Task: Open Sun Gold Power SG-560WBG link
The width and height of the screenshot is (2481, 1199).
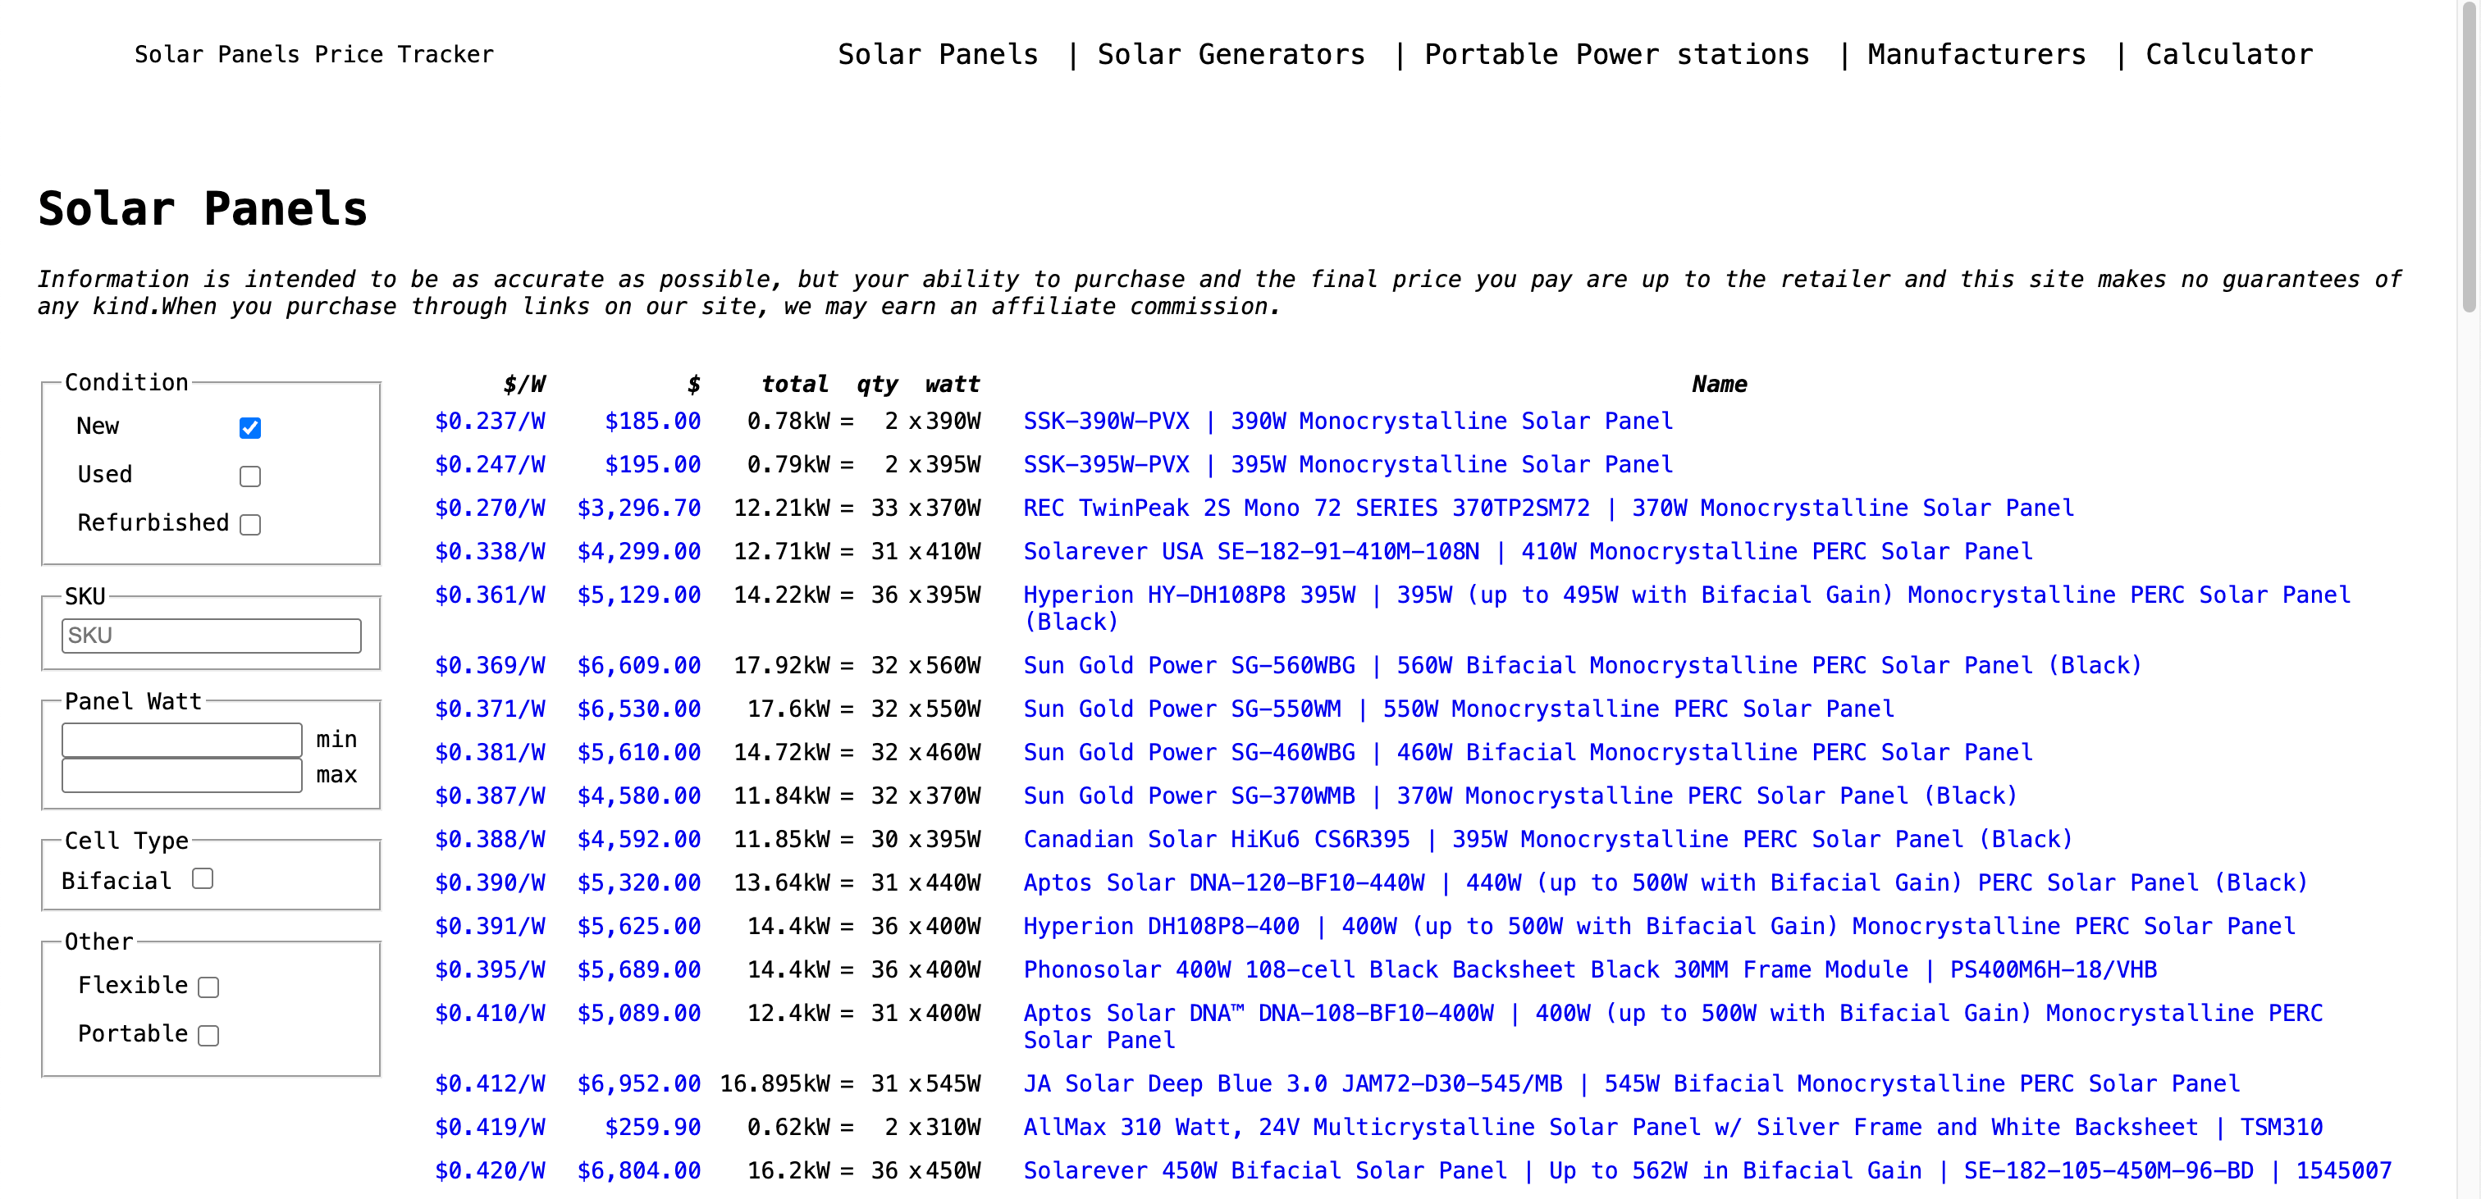Action: [x=1583, y=665]
